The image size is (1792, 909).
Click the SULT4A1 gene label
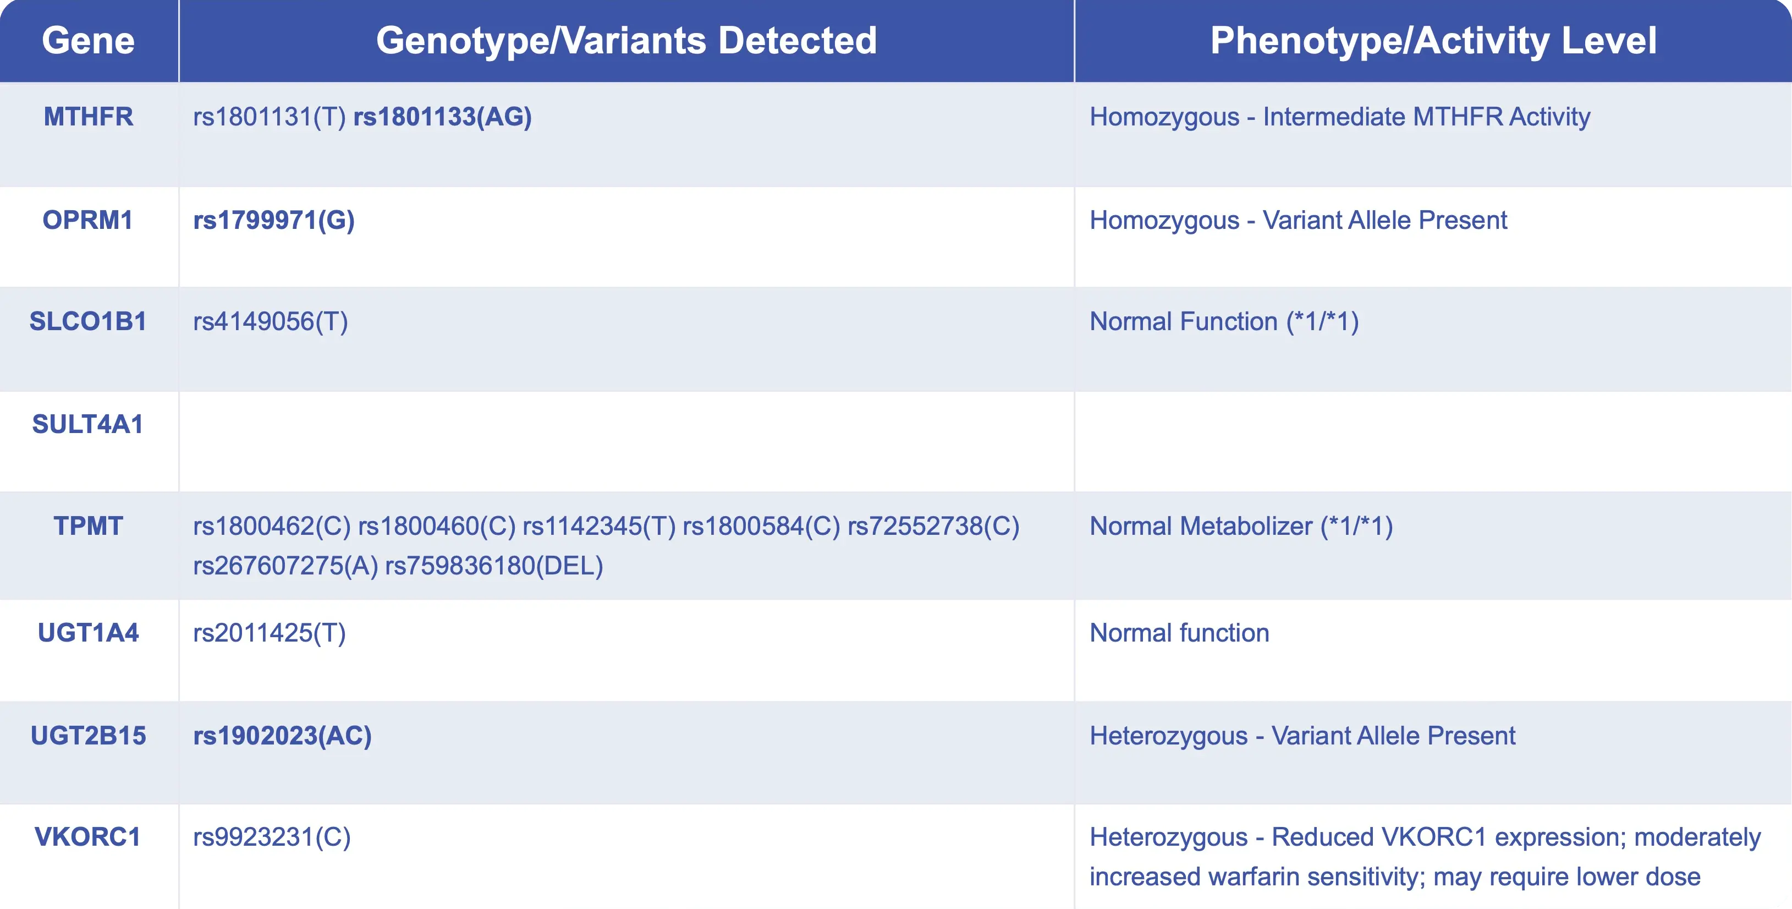(87, 424)
